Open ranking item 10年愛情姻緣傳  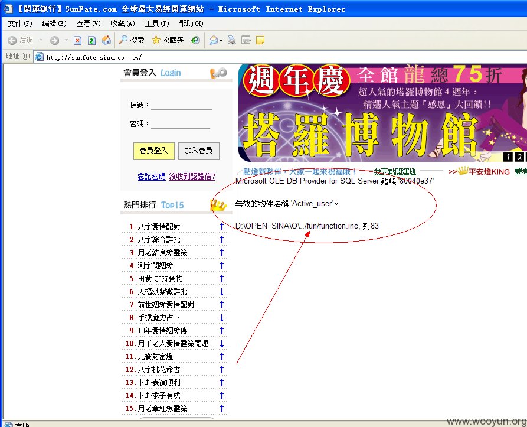[163, 331]
